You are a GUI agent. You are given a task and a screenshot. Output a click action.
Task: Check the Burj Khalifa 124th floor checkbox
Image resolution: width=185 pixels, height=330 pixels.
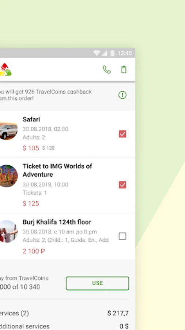click(122, 236)
